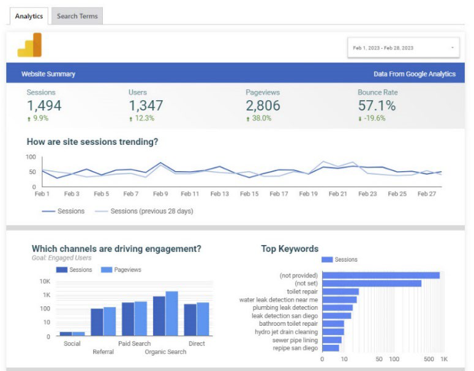
Task: Click the 38.0% pageviews change indicator
Action: click(259, 118)
